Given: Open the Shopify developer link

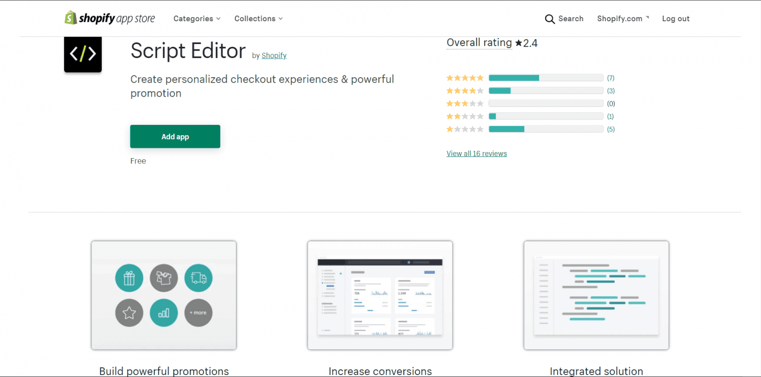Looking at the screenshot, I should (x=274, y=55).
